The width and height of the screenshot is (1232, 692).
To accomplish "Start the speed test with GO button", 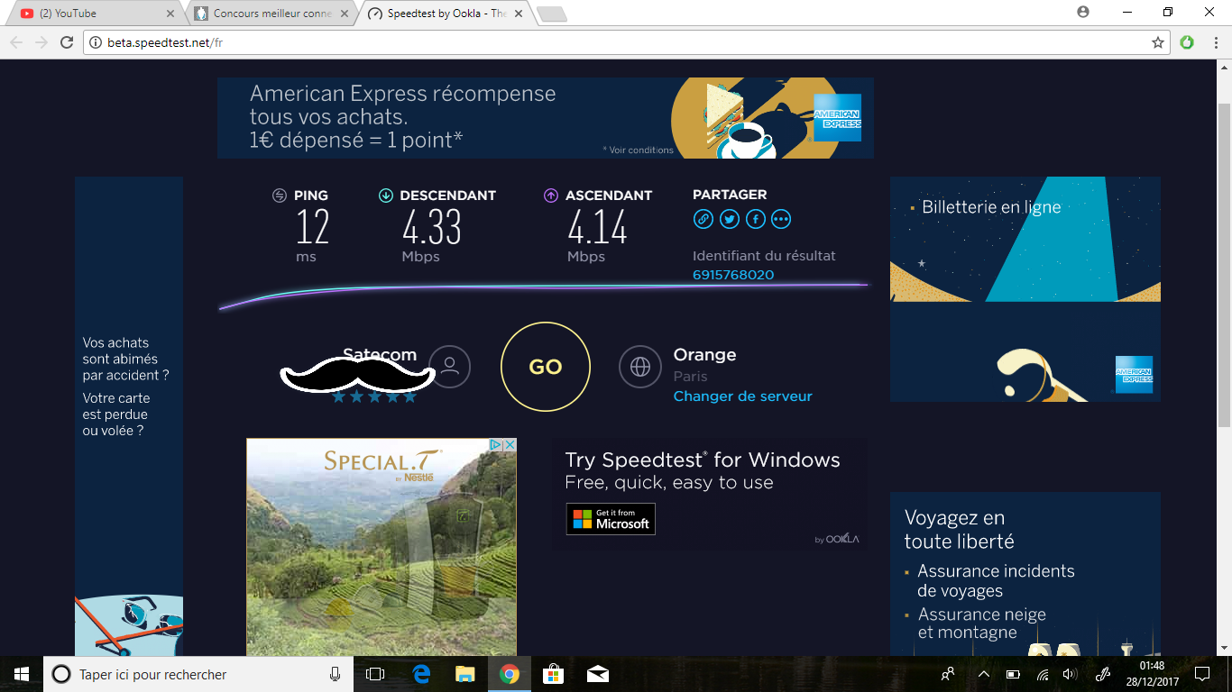I will pos(546,367).
